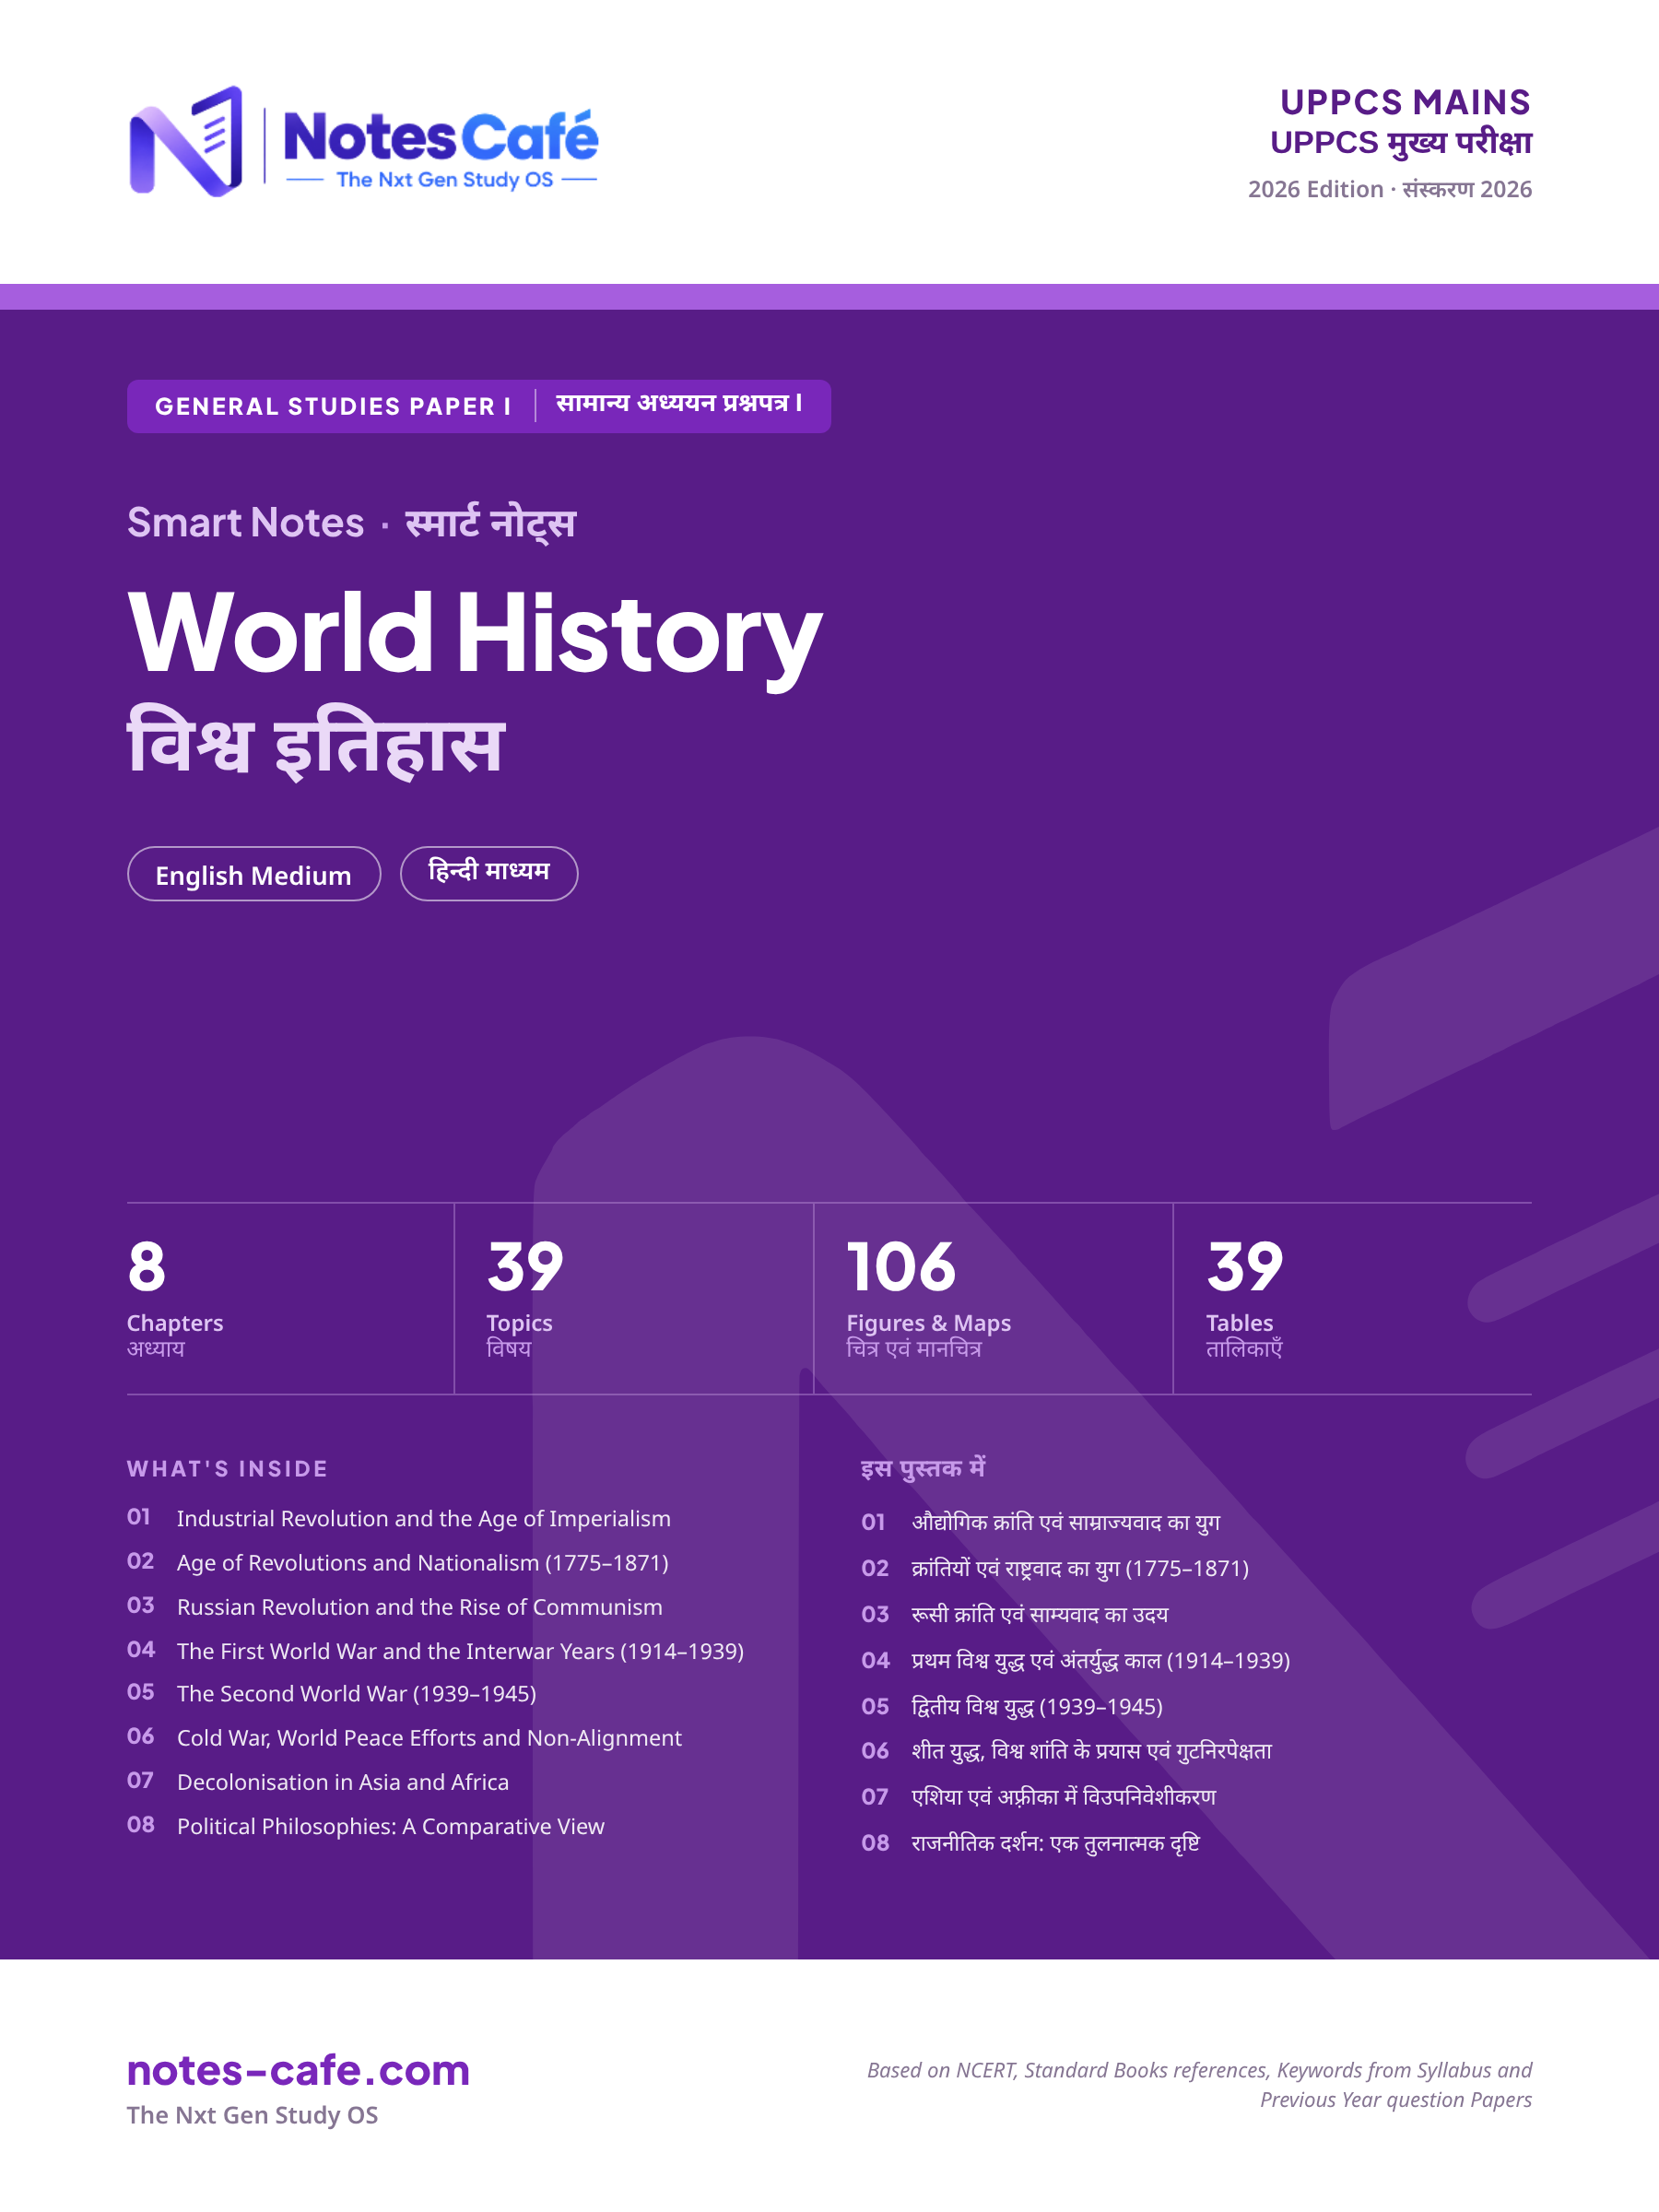Select the English Medium pill

click(254, 874)
